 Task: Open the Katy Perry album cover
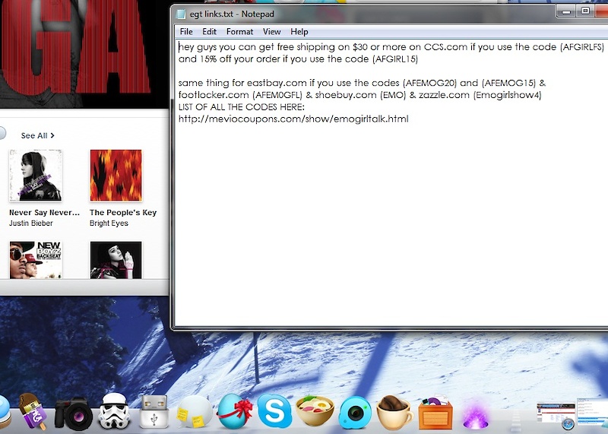[x=116, y=260]
